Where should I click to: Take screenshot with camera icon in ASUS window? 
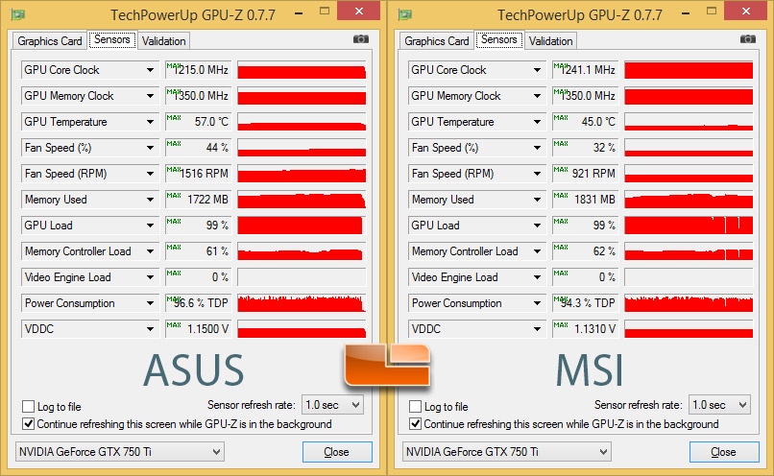click(361, 39)
